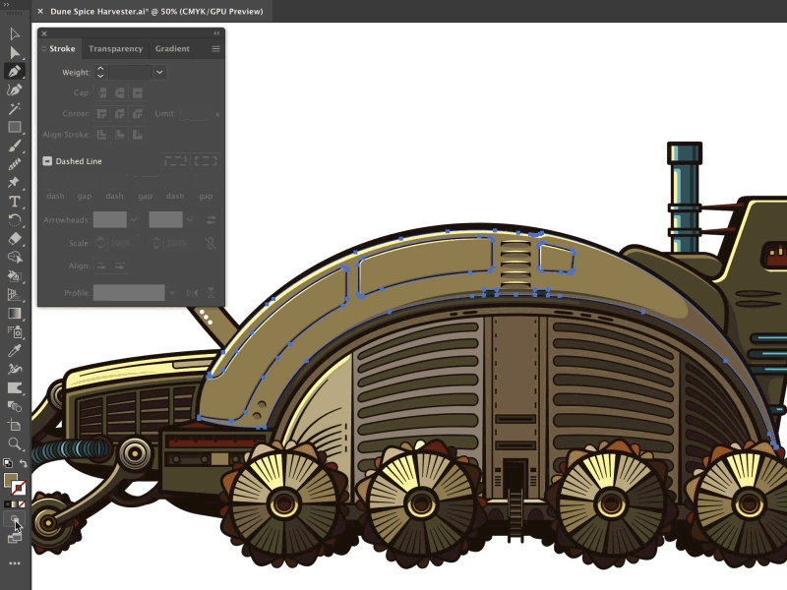The image size is (787, 590).
Task: Open the first Arrowheads dropdown
Action: (134, 219)
